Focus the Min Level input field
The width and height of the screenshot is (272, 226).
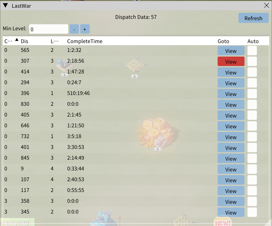click(48, 29)
